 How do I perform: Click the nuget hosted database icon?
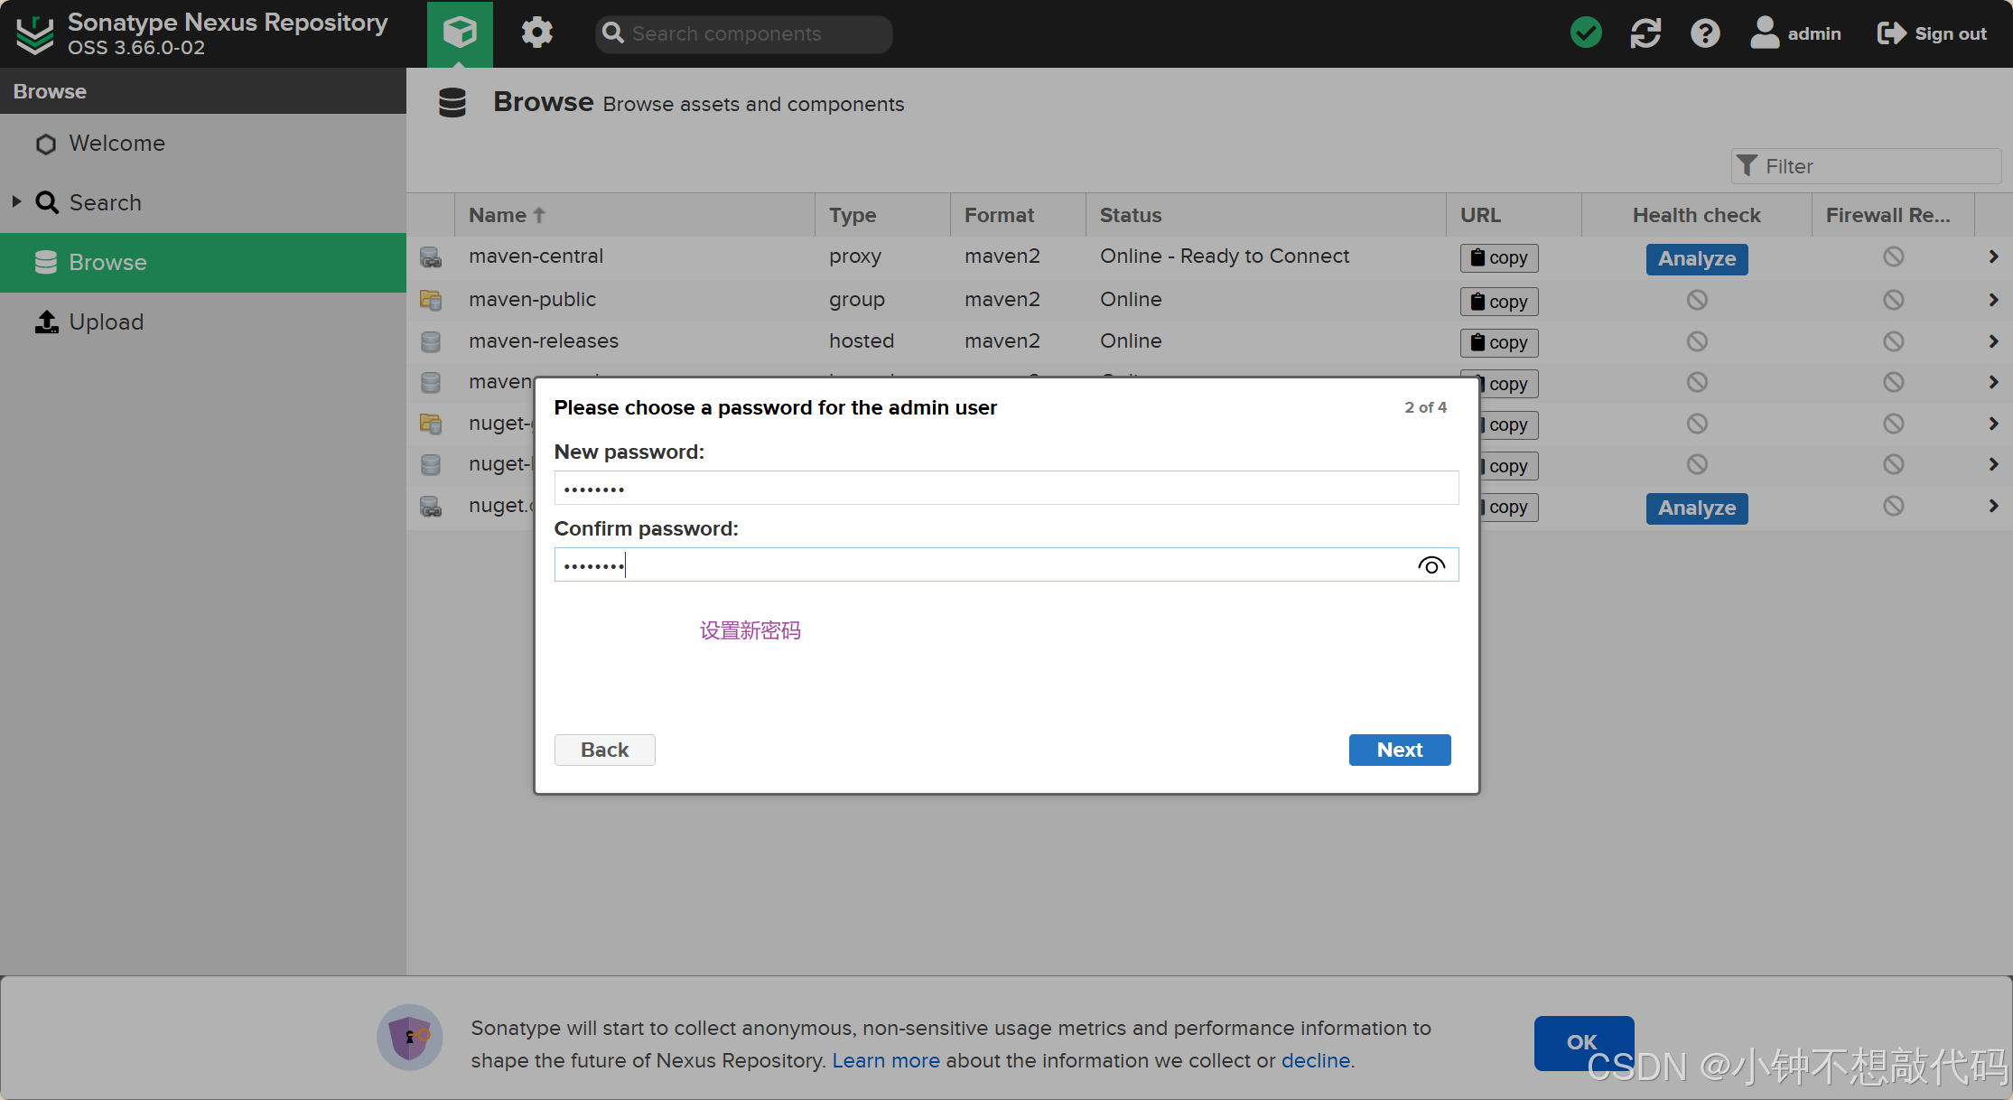pyautogui.click(x=431, y=464)
